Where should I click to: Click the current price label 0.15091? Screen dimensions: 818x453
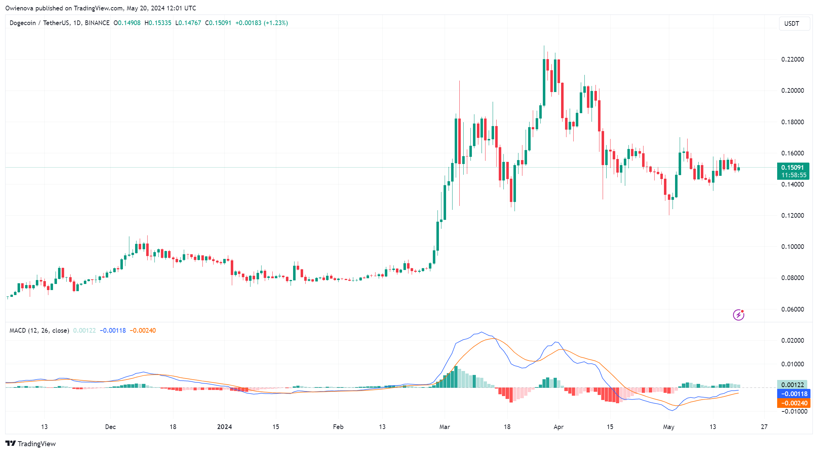pyautogui.click(x=793, y=167)
